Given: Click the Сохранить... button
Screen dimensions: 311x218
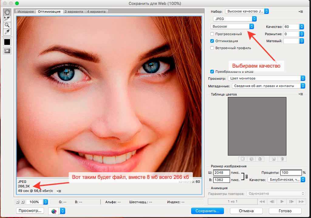Looking at the screenshot, I should [208, 211].
